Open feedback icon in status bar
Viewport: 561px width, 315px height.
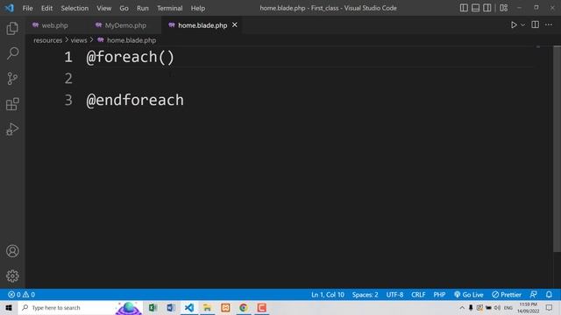point(533,295)
